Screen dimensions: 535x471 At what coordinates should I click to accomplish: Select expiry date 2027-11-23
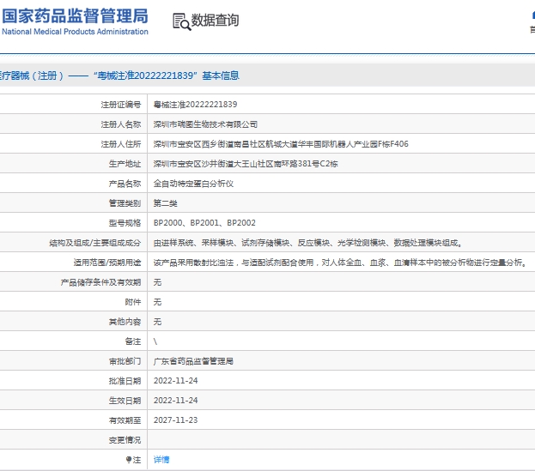176,420
